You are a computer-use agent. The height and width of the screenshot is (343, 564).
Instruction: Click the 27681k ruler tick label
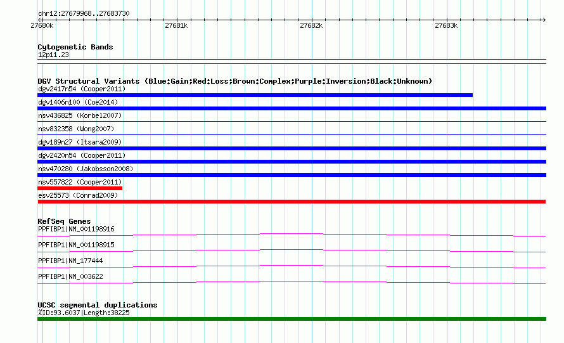point(176,25)
